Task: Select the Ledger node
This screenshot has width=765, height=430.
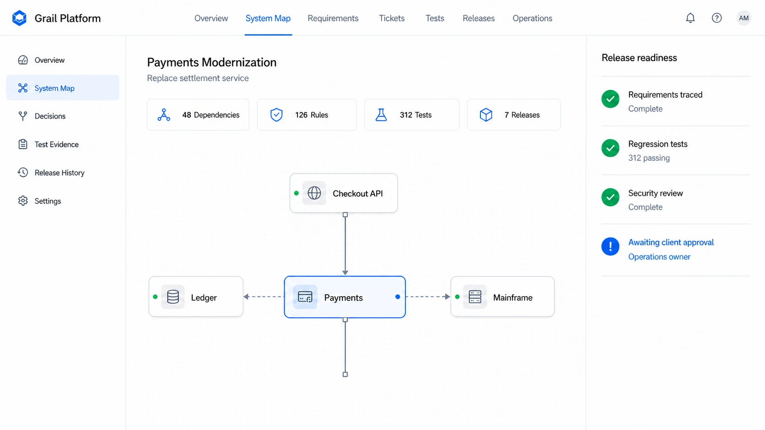Action: pyautogui.click(x=196, y=297)
